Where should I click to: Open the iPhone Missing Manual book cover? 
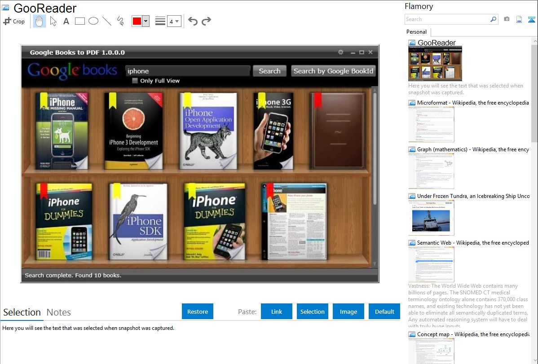point(62,131)
